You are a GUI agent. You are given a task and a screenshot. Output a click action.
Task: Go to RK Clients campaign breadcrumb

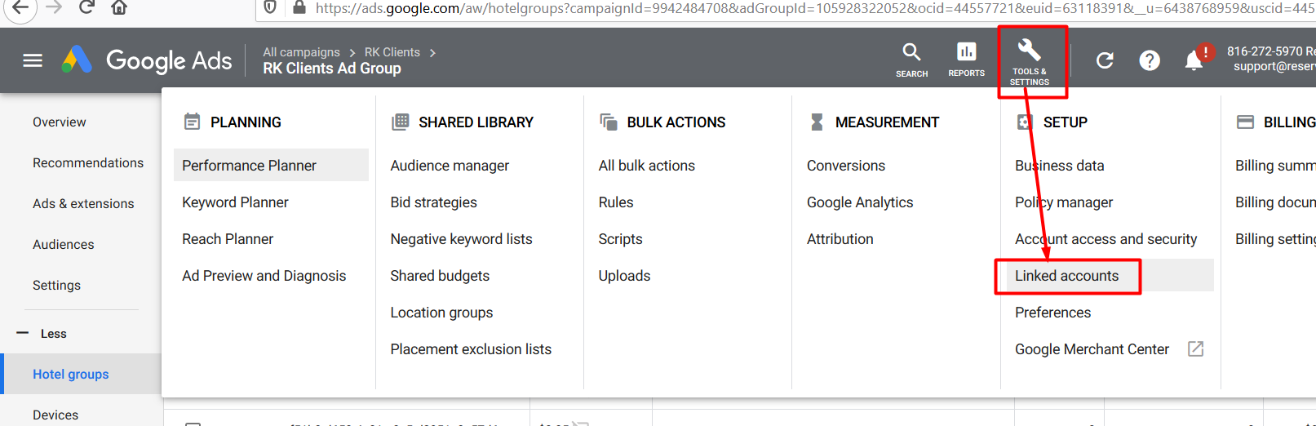click(x=392, y=51)
